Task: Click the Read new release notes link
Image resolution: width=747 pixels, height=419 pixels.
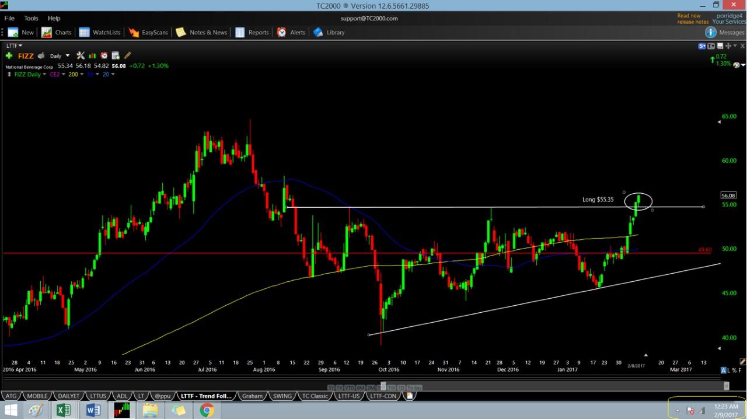Action: [692, 19]
